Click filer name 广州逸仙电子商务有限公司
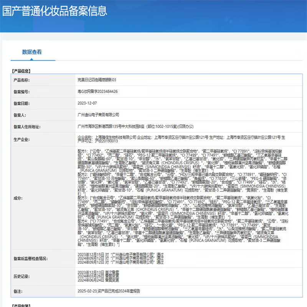307x307 pixels. 99,115
